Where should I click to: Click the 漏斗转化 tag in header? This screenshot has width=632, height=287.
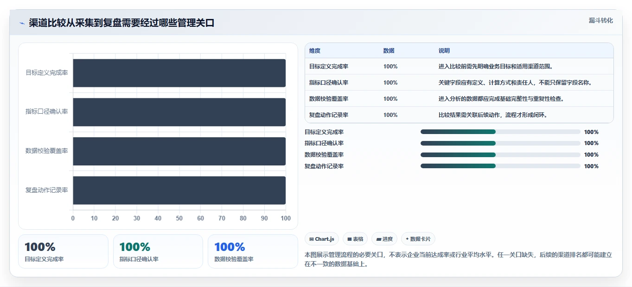[601, 20]
